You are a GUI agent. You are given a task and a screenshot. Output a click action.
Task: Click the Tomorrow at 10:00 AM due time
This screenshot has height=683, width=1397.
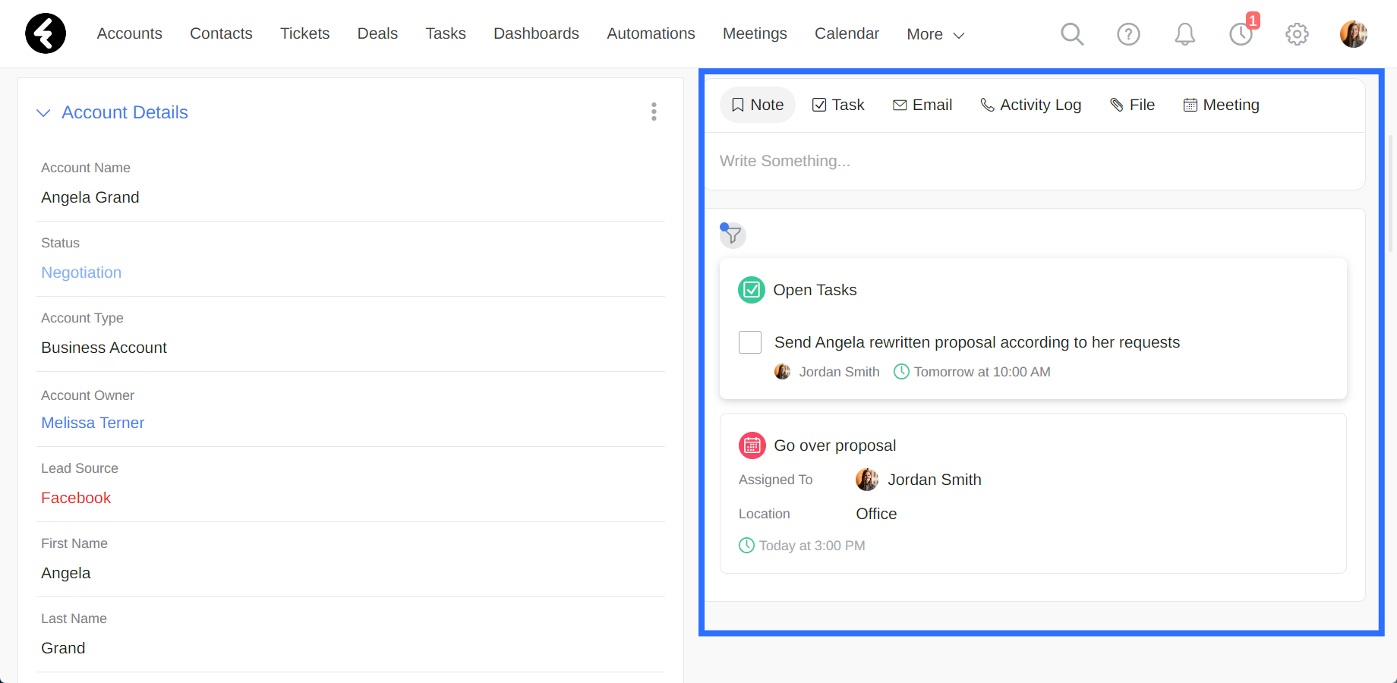tap(982, 372)
